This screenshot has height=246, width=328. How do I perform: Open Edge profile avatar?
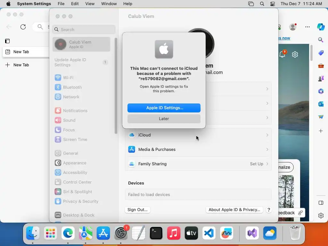click(x=293, y=27)
